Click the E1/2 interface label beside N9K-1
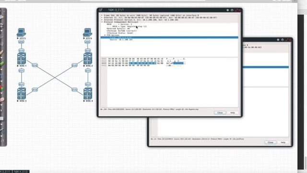The height and width of the screenshot is (173, 307). click(35, 65)
